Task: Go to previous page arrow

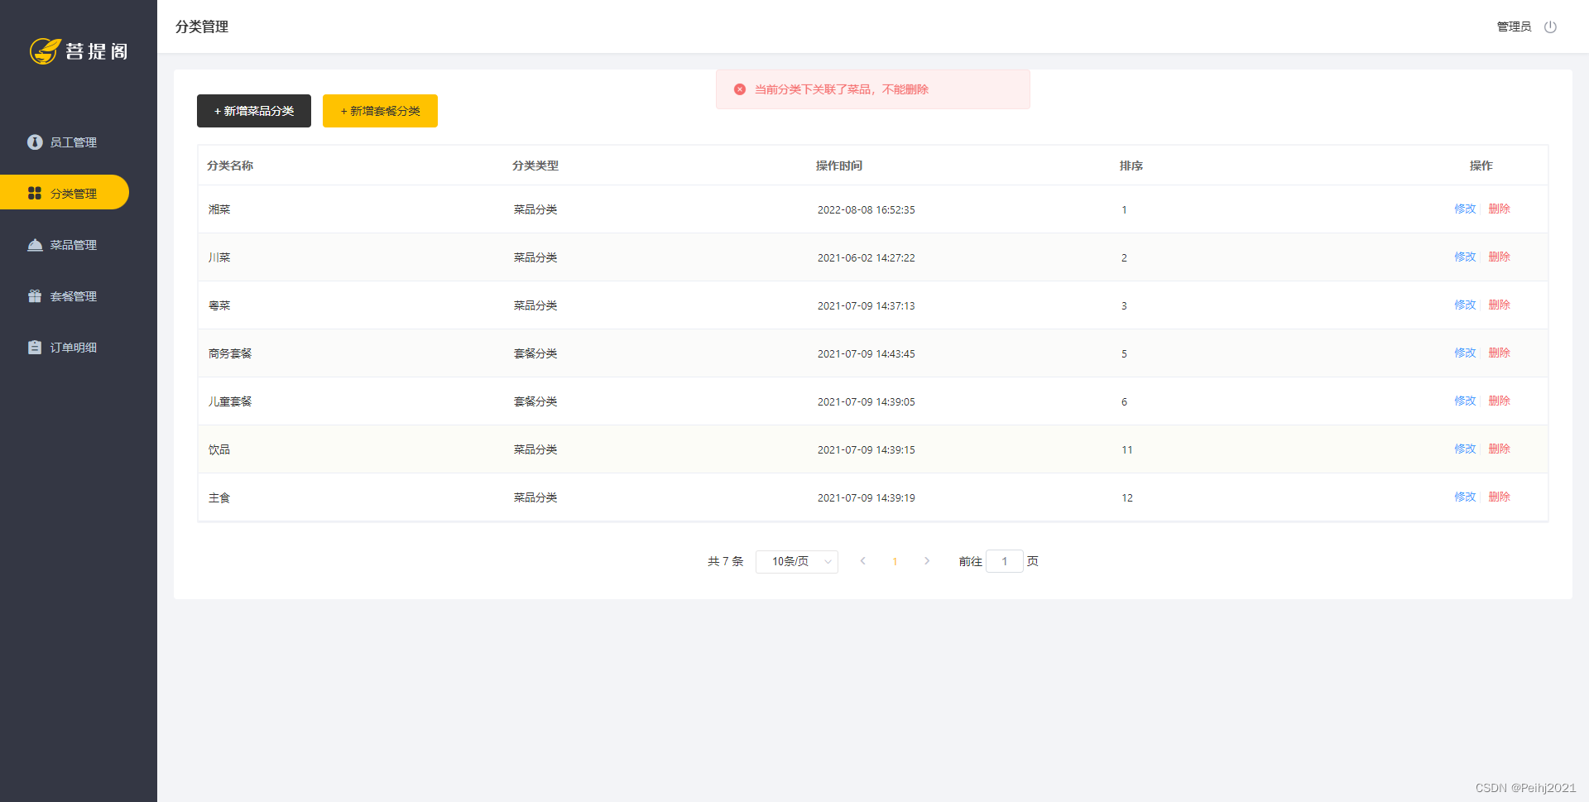Action: 862,561
